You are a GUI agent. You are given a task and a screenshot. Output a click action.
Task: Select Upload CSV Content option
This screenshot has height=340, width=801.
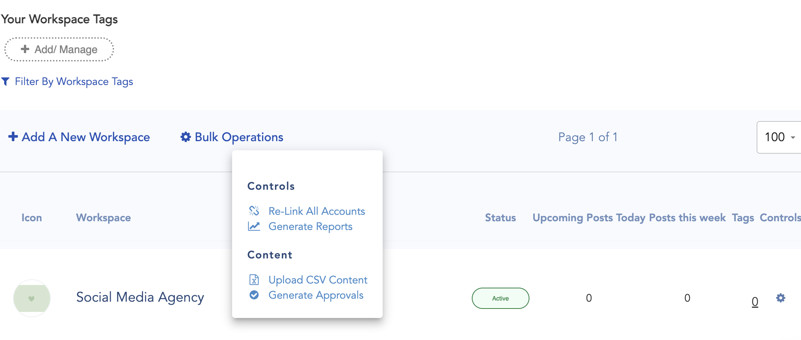click(318, 280)
